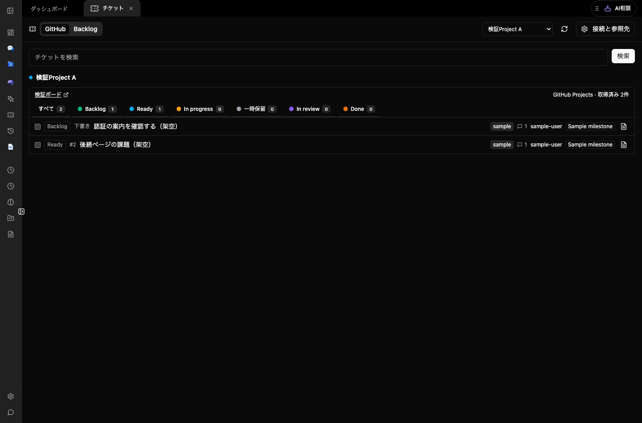Open the blue folder with person icon

click(11, 64)
